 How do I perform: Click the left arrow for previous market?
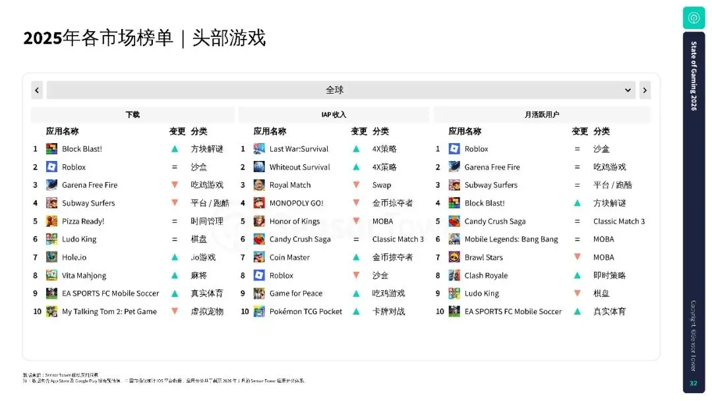point(36,90)
